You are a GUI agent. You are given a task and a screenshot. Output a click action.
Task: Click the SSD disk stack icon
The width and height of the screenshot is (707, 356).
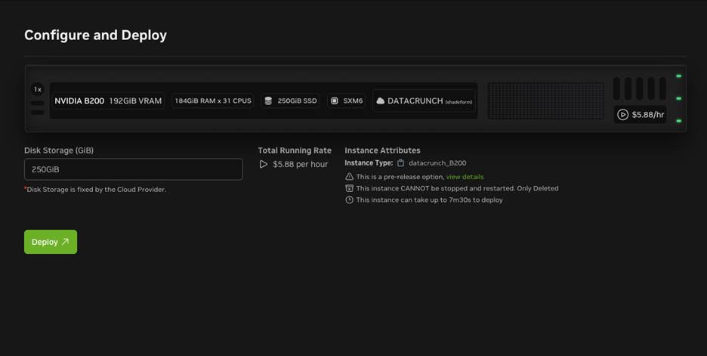tap(268, 101)
